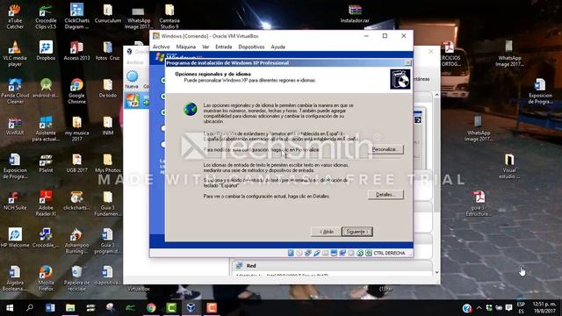The width and height of the screenshot is (562, 316).
Task: Click the Manager scrollbar down arrow
Action: [x=436, y=272]
